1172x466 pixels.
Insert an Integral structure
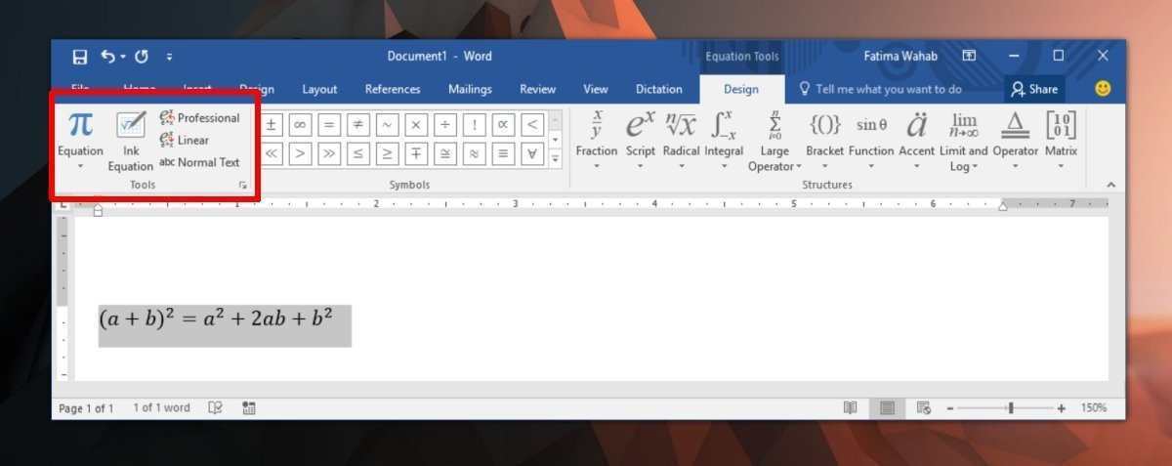pyautogui.click(x=724, y=135)
